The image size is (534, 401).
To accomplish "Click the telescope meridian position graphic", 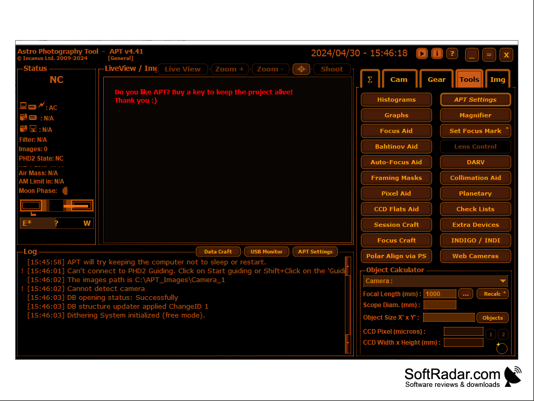I will pos(57,206).
